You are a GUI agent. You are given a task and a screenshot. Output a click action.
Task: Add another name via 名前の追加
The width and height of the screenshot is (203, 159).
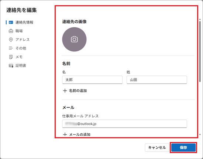[75, 91]
